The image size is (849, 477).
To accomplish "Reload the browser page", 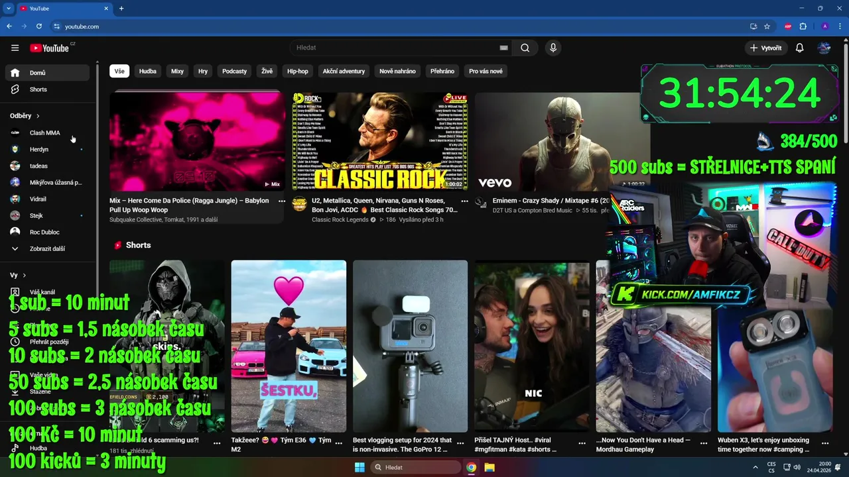I will (x=39, y=26).
